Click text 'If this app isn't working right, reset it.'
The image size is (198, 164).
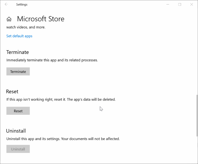36,100
